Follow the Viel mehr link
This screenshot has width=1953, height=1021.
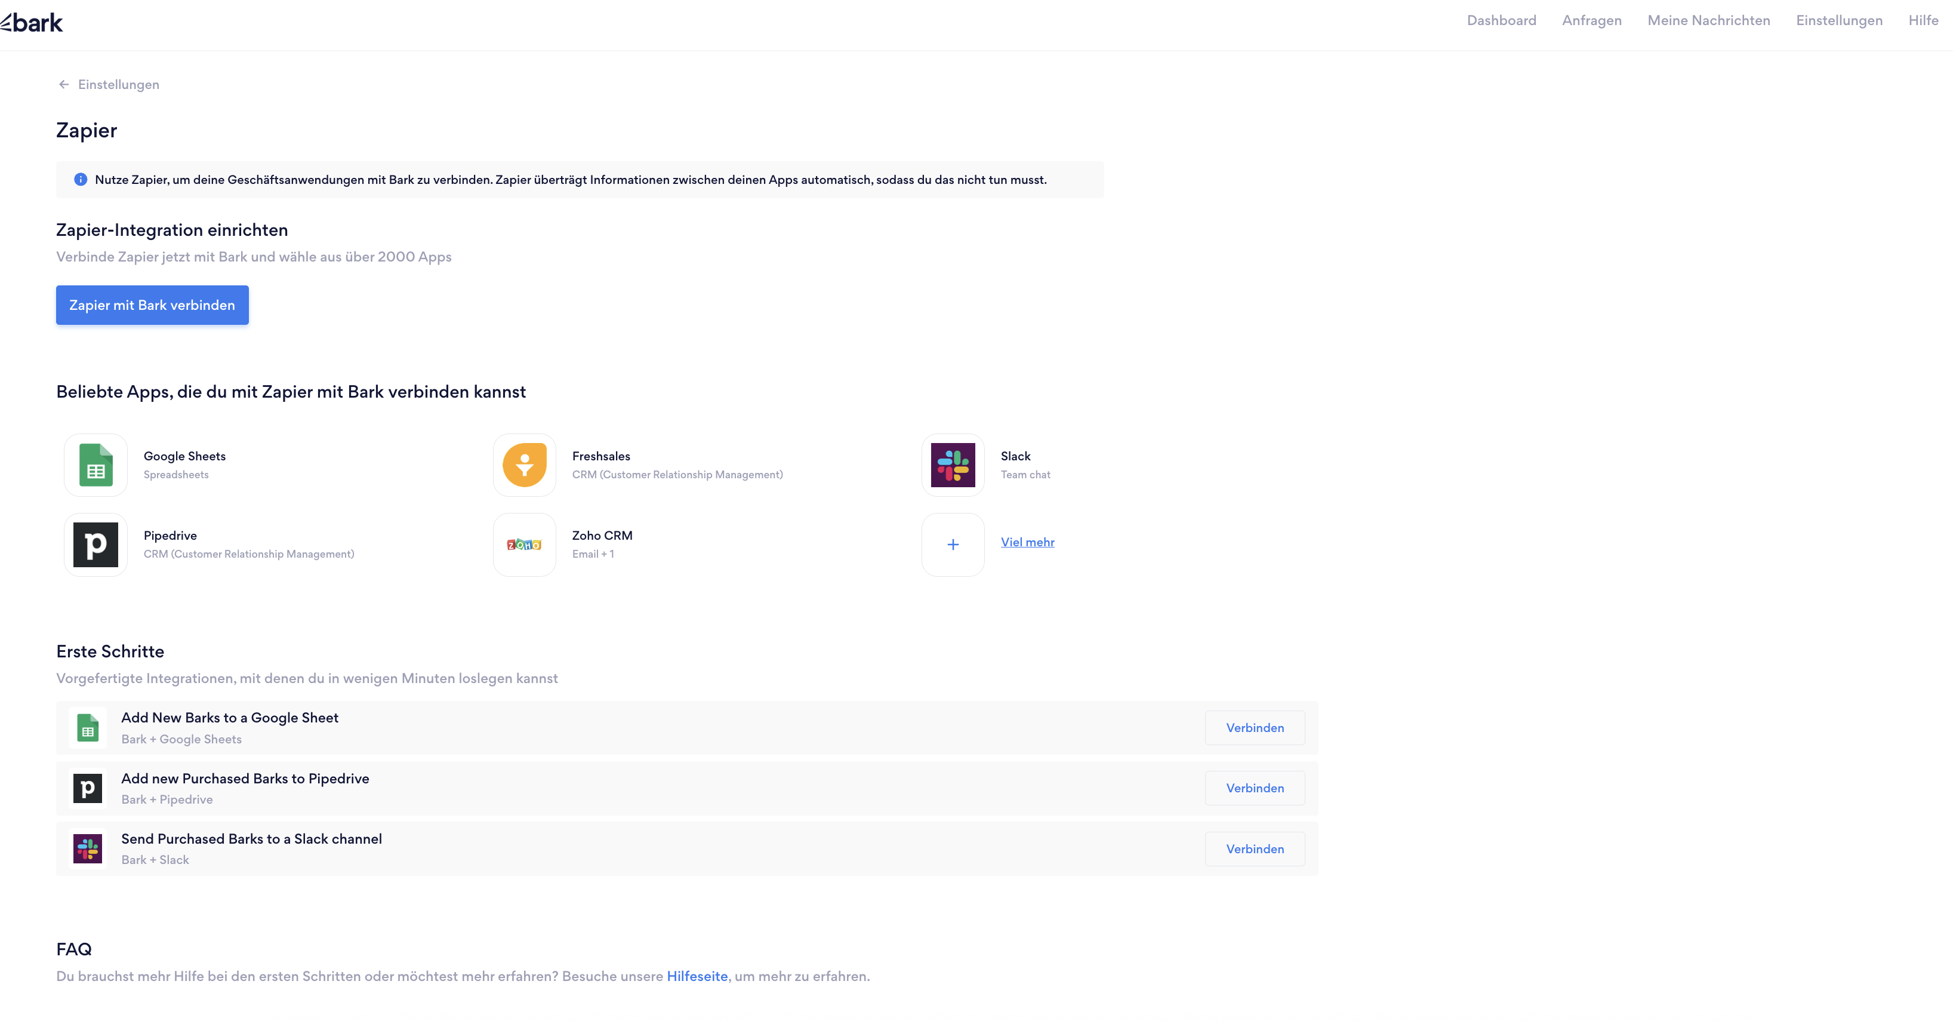tap(1027, 542)
